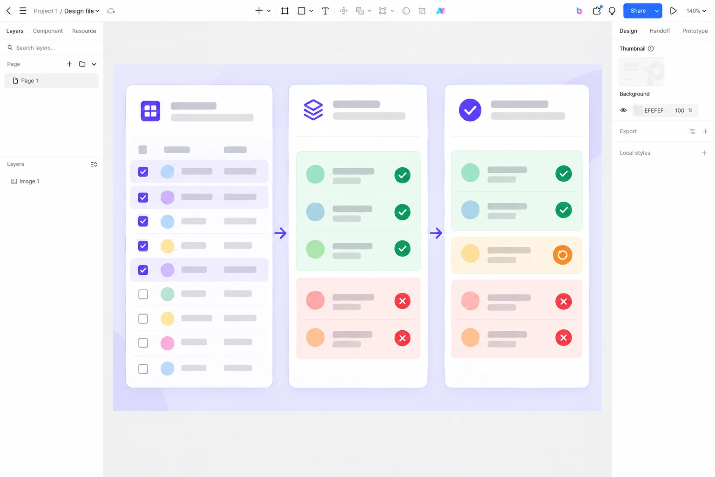Open the hamburger main menu
Screen dimensions: 715x477
(x=23, y=11)
